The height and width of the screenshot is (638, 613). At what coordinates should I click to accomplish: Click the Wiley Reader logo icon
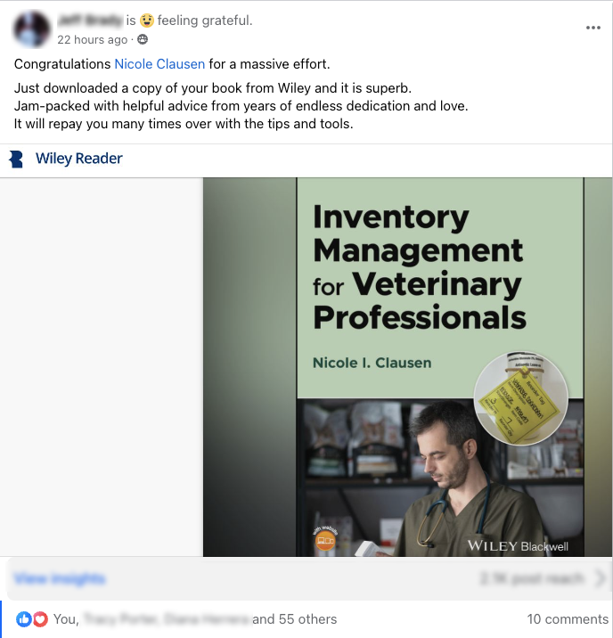pos(16,159)
